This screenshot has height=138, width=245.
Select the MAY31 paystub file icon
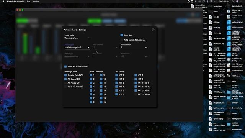click(211, 92)
